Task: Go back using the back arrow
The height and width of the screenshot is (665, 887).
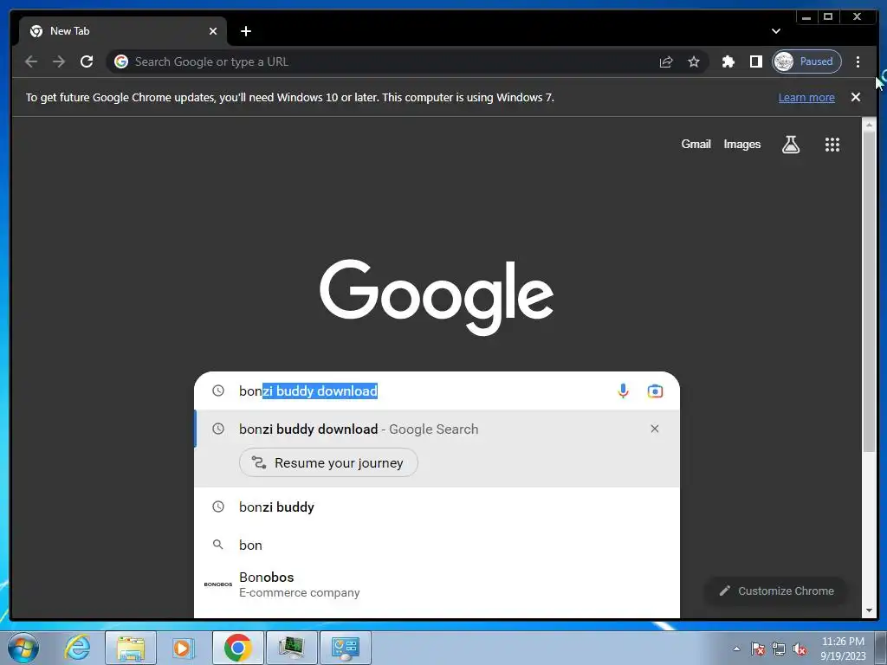Action: pyautogui.click(x=31, y=61)
